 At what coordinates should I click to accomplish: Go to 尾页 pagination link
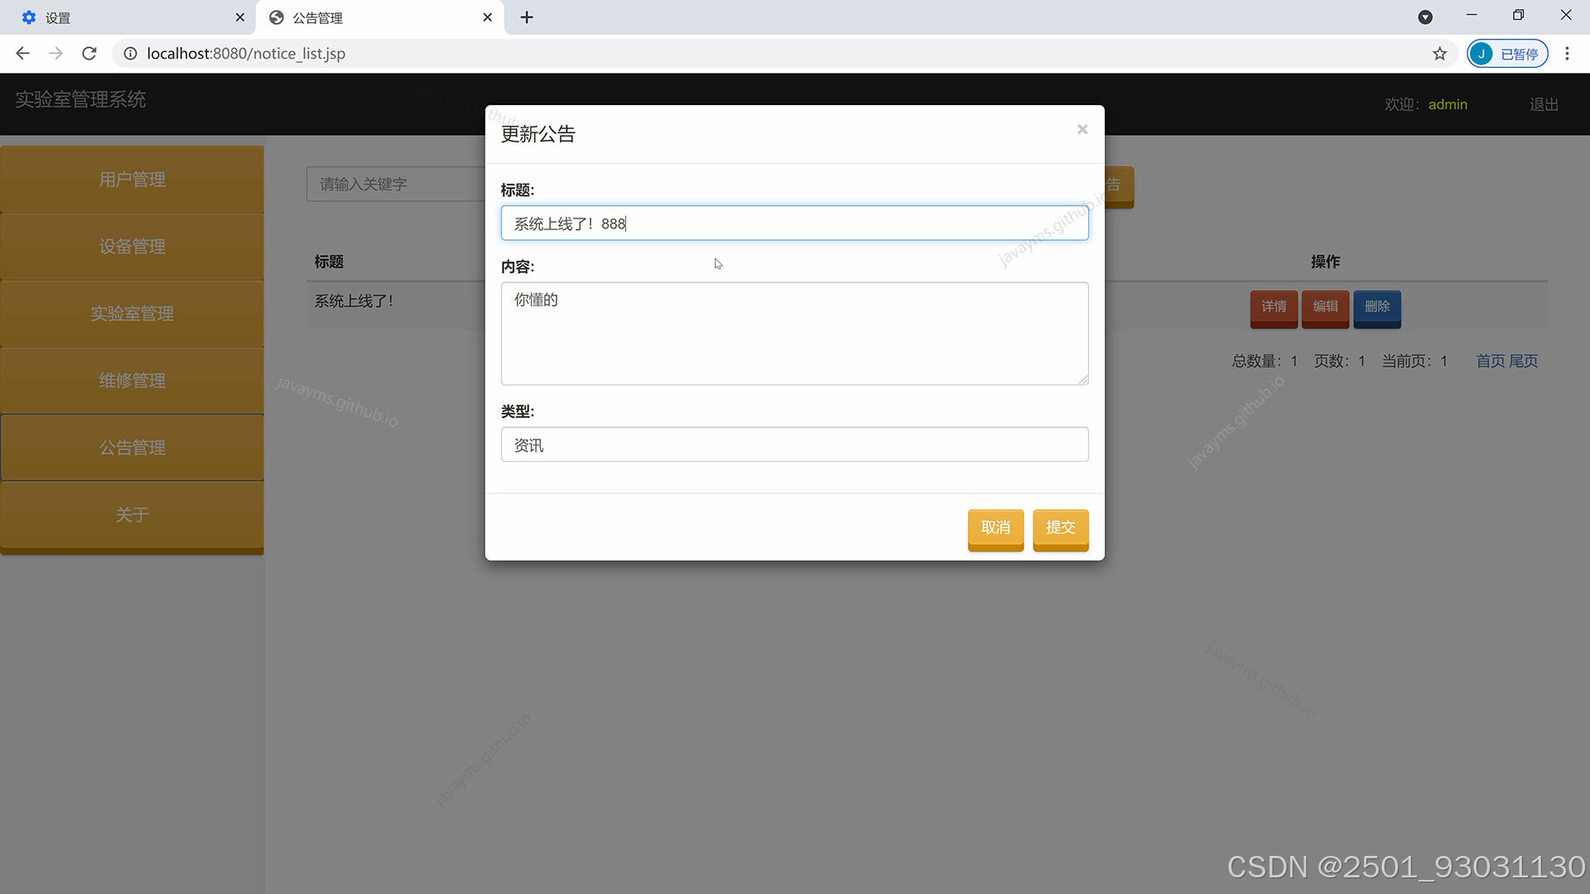tap(1523, 361)
